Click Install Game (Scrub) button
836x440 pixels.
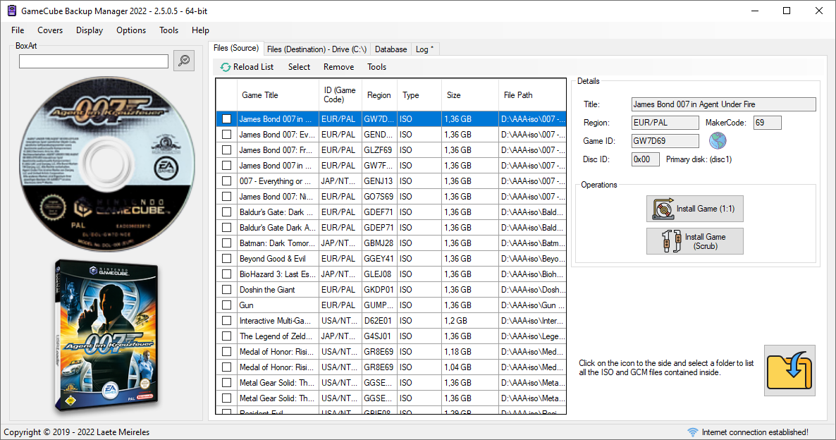tap(695, 241)
